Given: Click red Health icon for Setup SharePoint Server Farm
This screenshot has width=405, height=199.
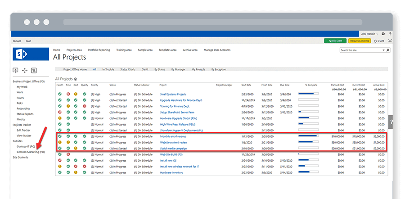Looking at the screenshot, I should tap(59, 112).
